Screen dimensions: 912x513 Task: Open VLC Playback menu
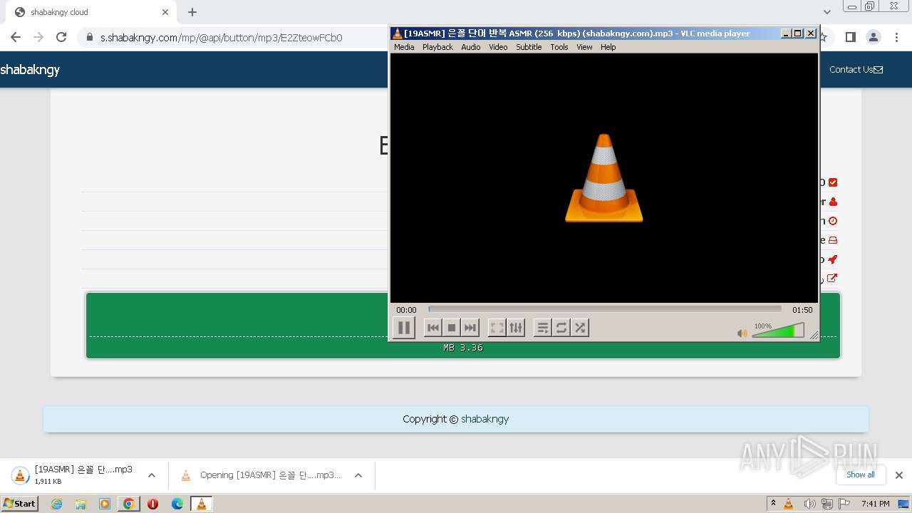click(437, 47)
